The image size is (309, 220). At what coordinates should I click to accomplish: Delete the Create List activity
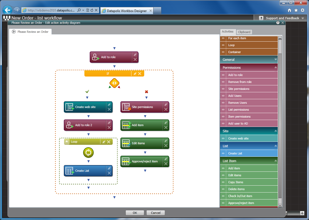109,173
